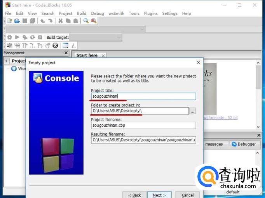This screenshot has width=265, height=198.
Task: Open the Build target dropdown
Action: click(96, 38)
